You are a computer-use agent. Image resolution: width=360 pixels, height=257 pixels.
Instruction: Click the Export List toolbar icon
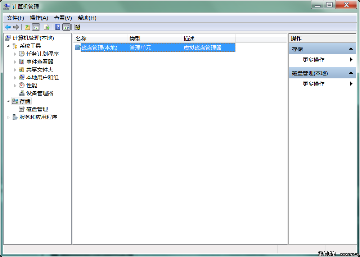pos(46,27)
